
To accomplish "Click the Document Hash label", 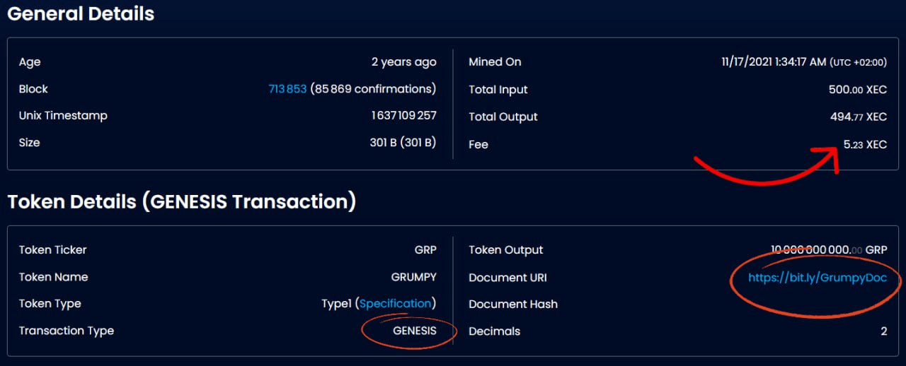I will (x=512, y=305).
